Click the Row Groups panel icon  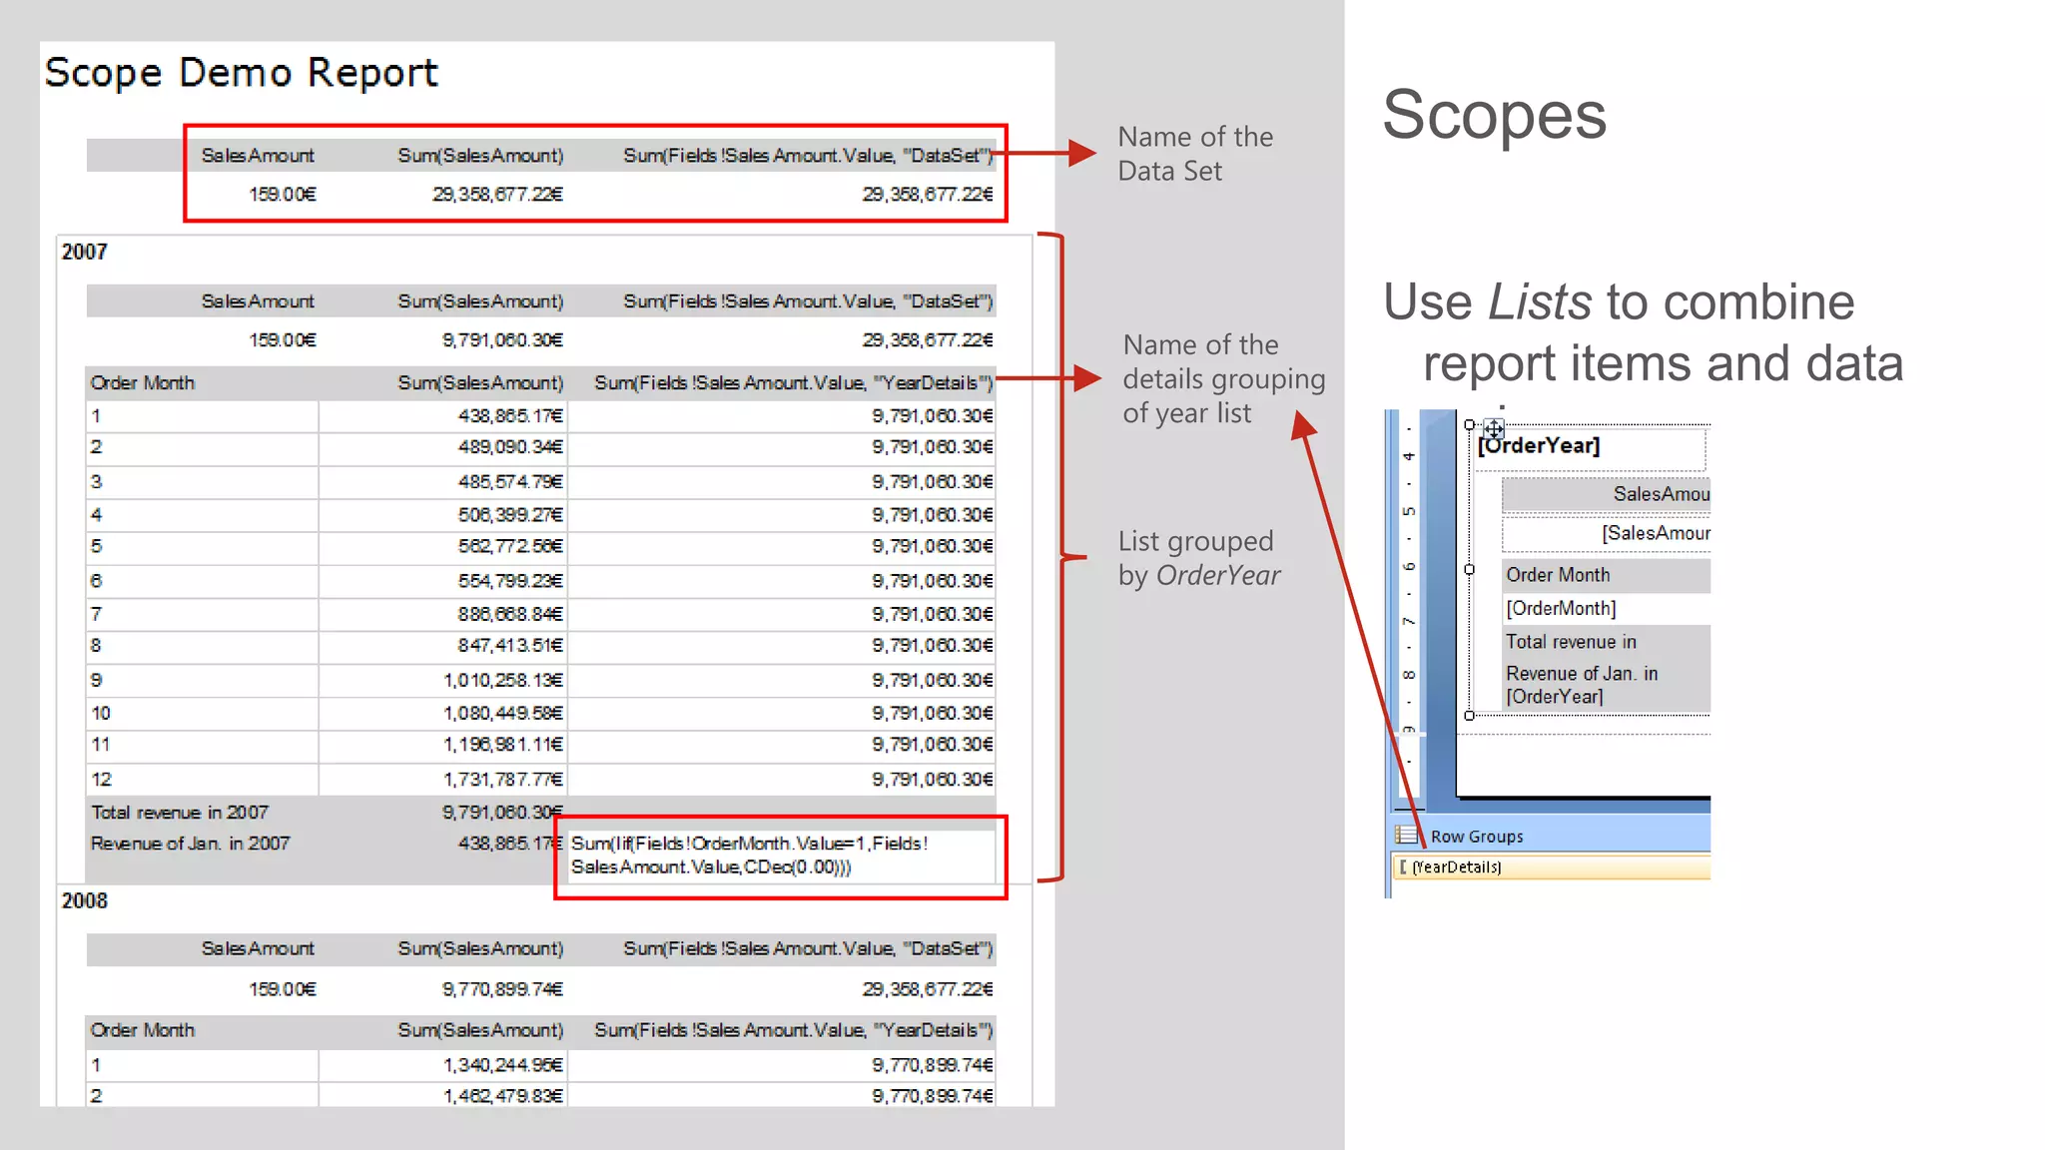(x=1406, y=836)
